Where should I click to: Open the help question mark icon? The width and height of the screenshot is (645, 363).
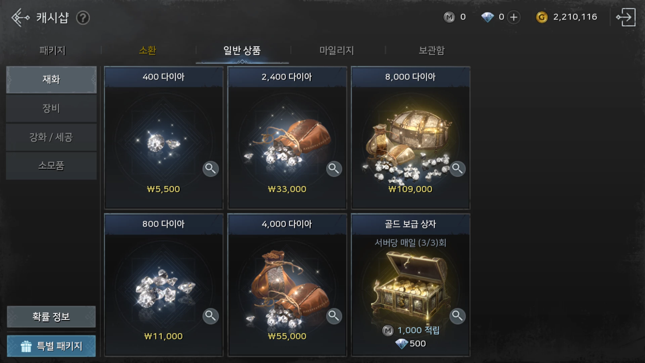(83, 17)
